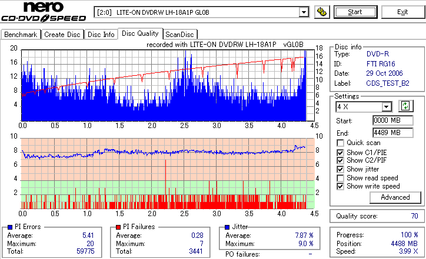Click PI Failures total 3441
The height and width of the screenshot is (259, 426).
196,251
